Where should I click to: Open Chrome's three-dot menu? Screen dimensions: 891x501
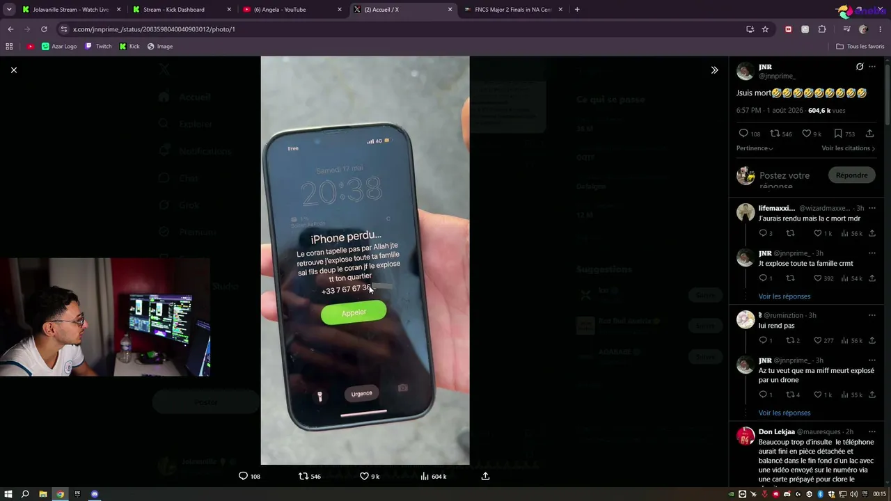point(881,29)
